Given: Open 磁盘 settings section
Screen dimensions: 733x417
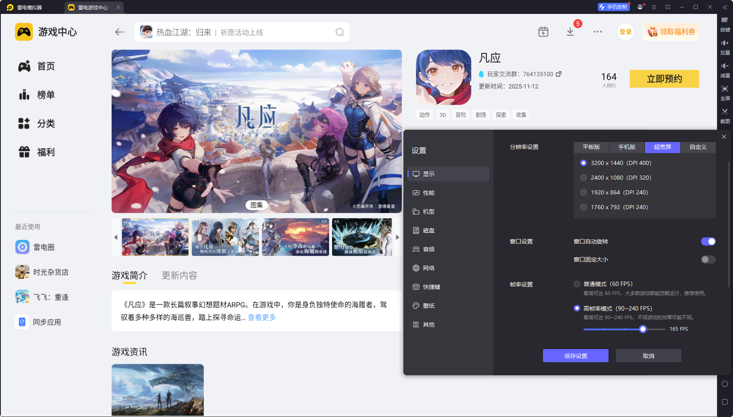Looking at the screenshot, I should click(x=448, y=230).
